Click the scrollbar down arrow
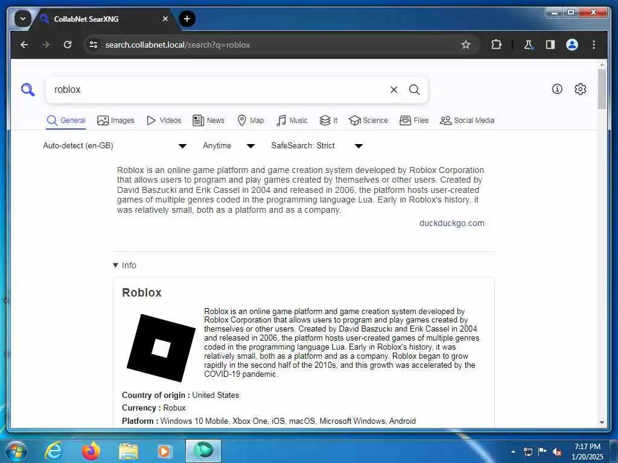Screen dimensions: 618x463 click(x=602, y=423)
